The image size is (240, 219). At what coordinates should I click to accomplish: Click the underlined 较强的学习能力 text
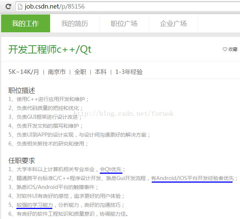click(x=34, y=205)
